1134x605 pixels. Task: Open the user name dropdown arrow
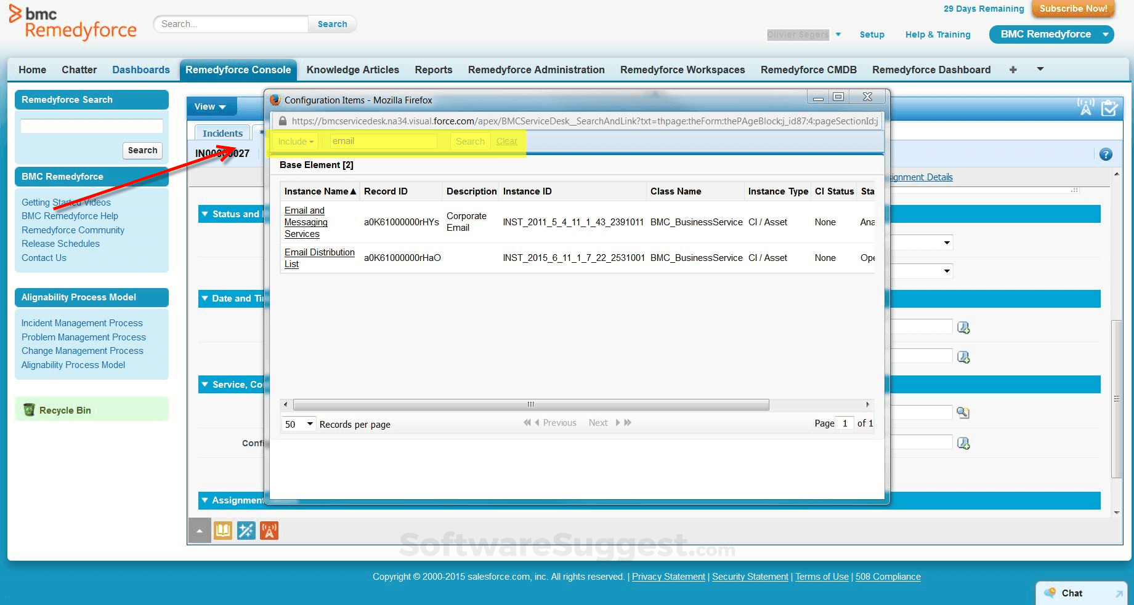pos(838,34)
